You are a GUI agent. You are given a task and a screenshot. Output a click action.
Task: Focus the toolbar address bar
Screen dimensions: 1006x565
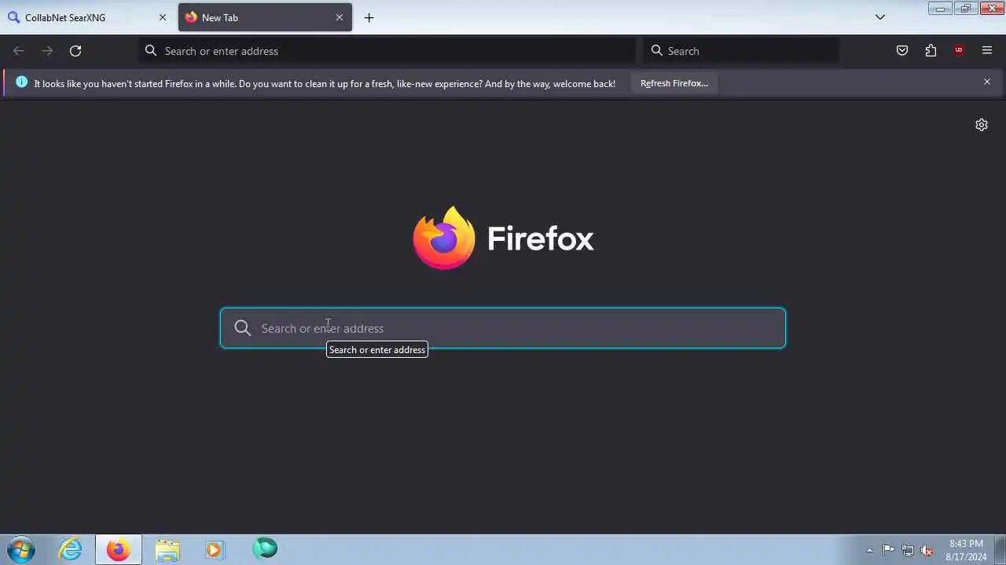(387, 51)
